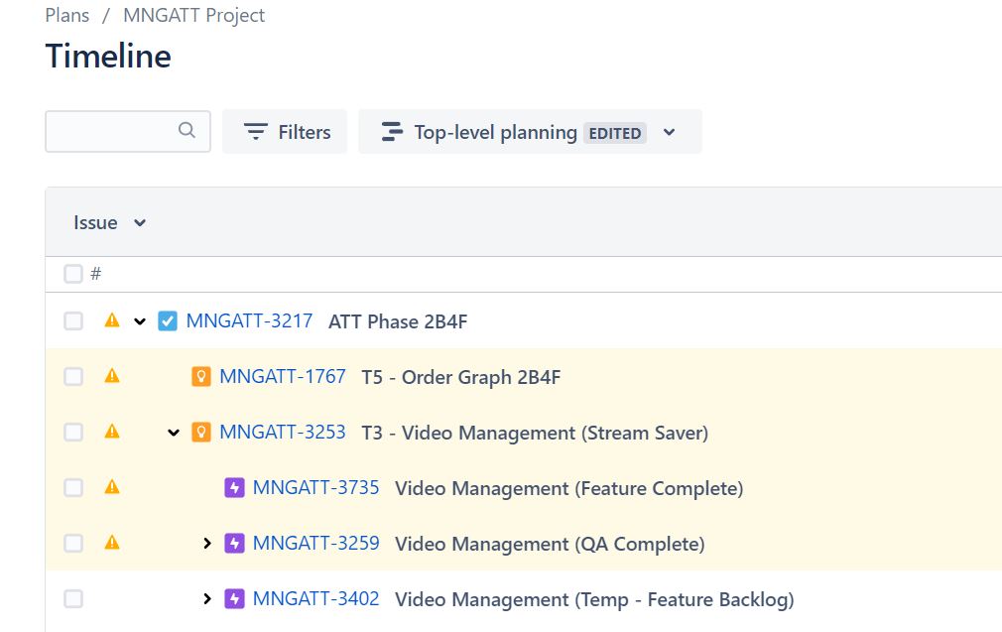Open the Filters menu
Viewport: 1002px width, 632px height.
pyautogui.click(x=285, y=131)
